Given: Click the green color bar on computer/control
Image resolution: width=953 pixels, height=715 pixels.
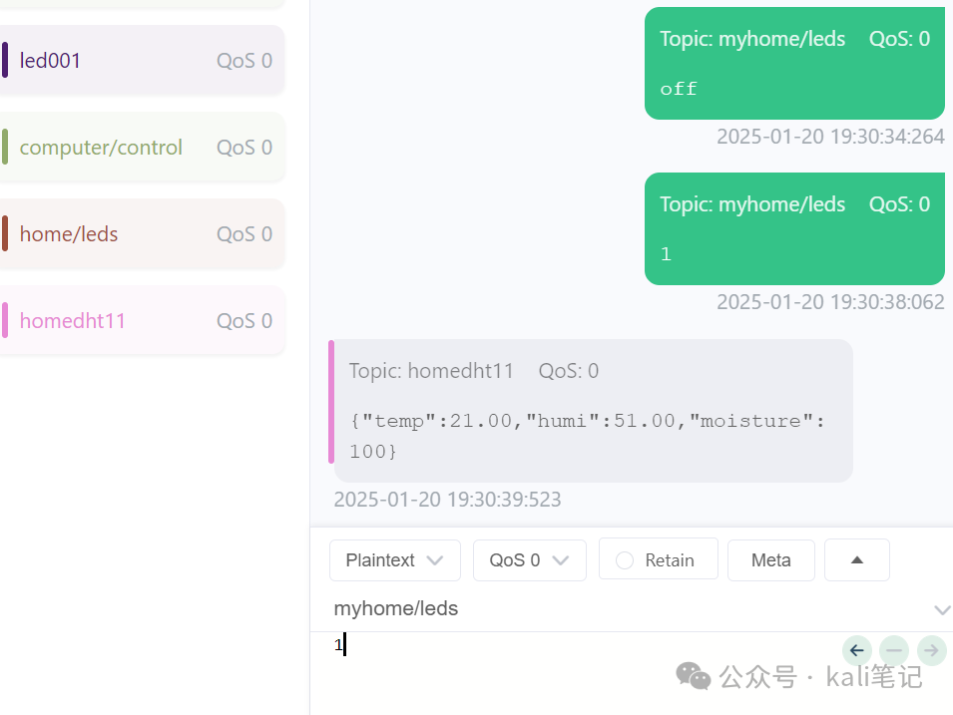Looking at the screenshot, I should pos(5,148).
